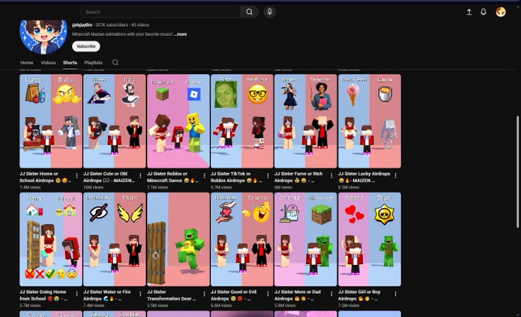This screenshot has height=317, width=521.
Task: Open options for JJ Sister Girl or Boy Airdrops
Action: click(395, 294)
